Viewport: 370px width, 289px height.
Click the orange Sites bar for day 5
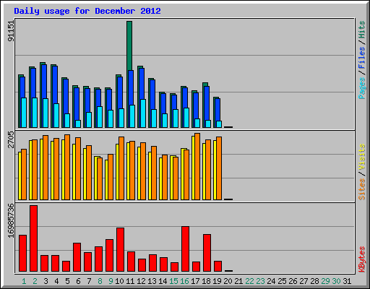tap(67, 168)
